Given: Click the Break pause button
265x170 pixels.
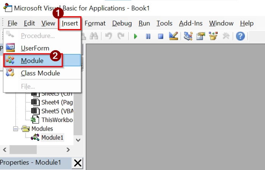Looking at the screenshot, I should (148, 36).
